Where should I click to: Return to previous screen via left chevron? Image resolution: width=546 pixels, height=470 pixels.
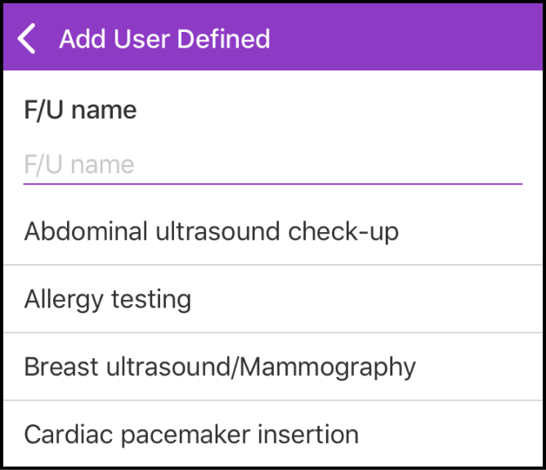[x=28, y=38]
